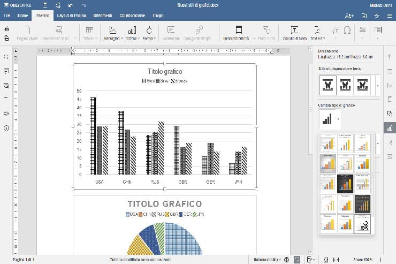Open the search panel from left sidebar
Viewport: 396px width, 264px height.
pos(6,56)
